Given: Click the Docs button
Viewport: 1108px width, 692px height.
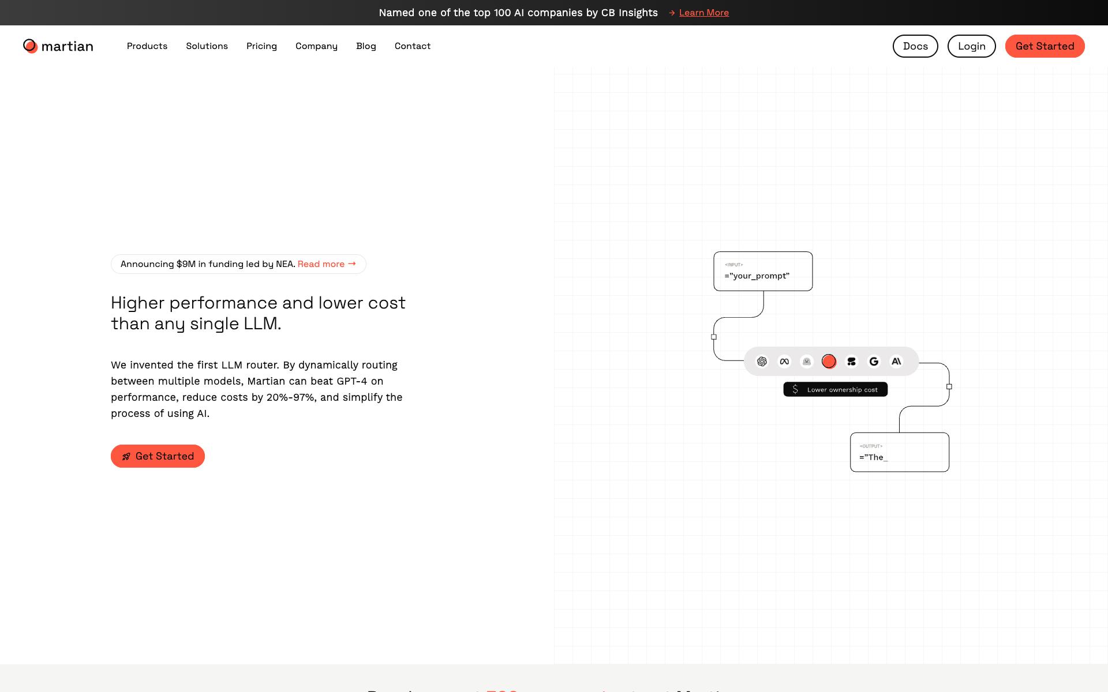Looking at the screenshot, I should pos(915,46).
